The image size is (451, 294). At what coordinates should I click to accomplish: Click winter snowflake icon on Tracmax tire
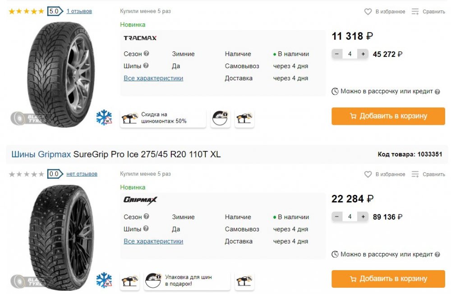pos(104,117)
